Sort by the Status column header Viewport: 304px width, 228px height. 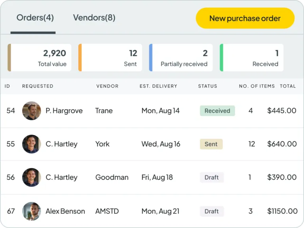207,86
